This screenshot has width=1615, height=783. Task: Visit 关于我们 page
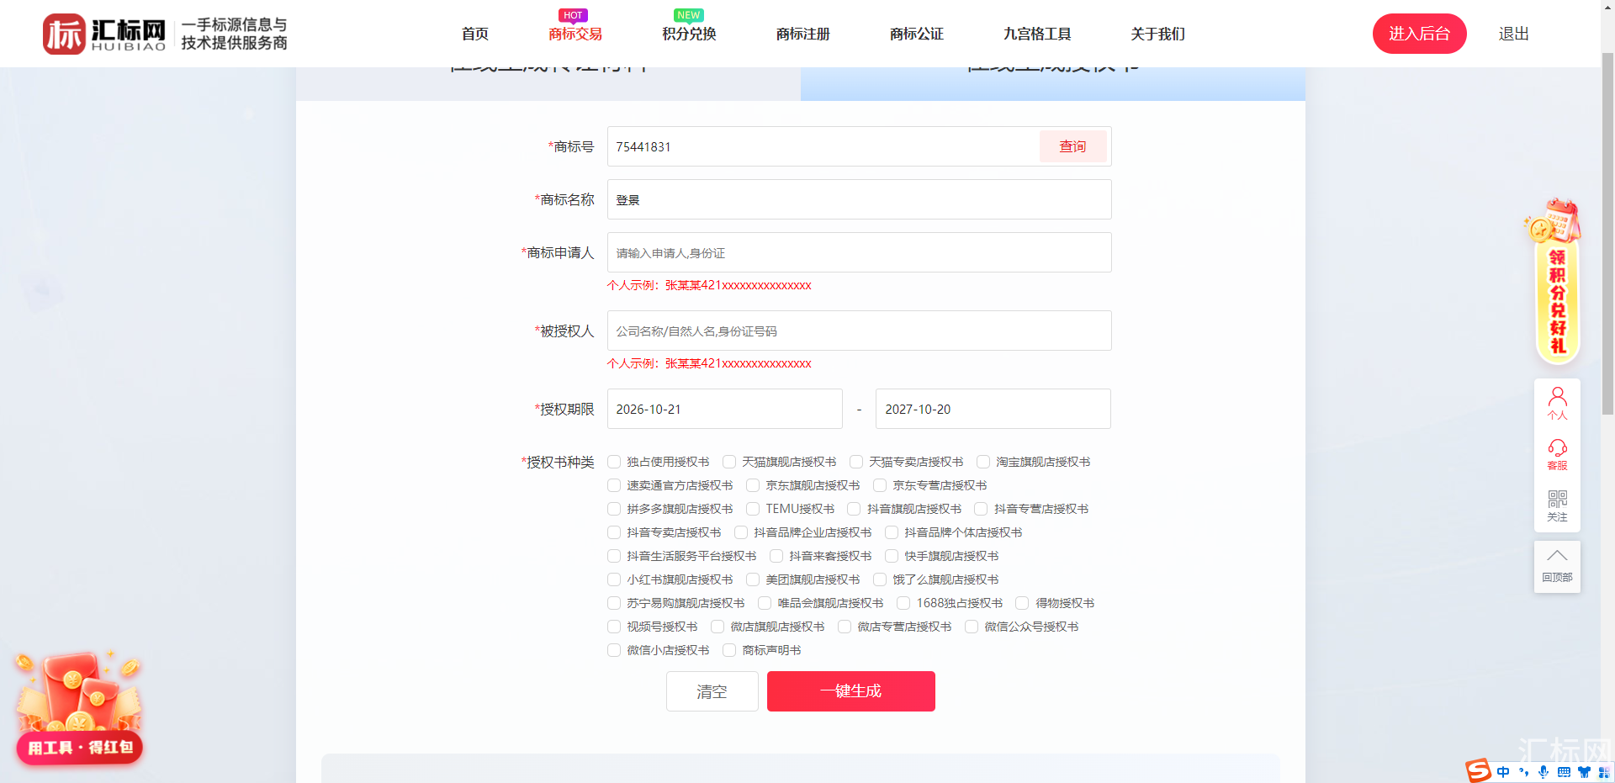[x=1158, y=34]
